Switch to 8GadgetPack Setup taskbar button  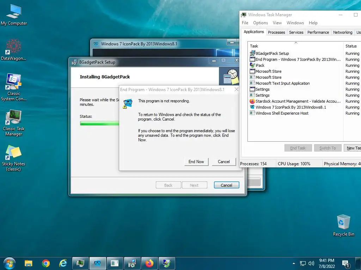[132, 263]
